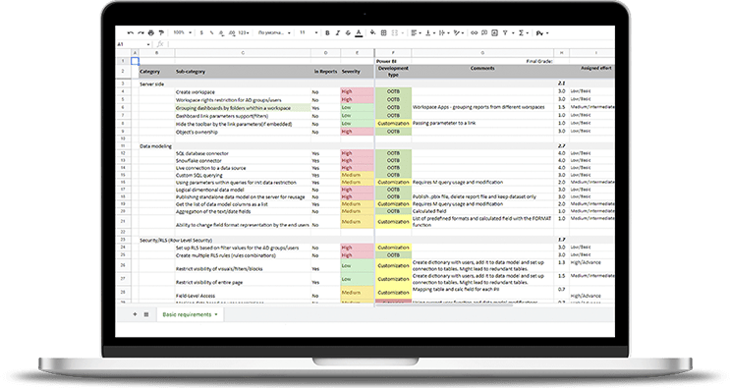Click the name box showing A1
Screen dimensions: 731x388
(x=134, y=44)
